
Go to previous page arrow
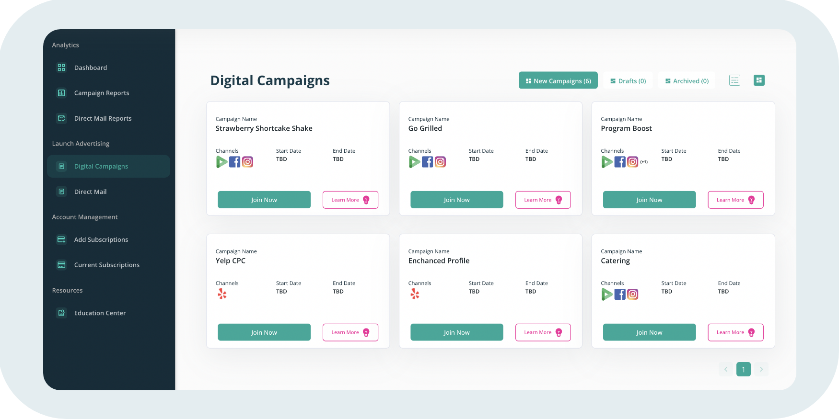[x=726, y=369]
